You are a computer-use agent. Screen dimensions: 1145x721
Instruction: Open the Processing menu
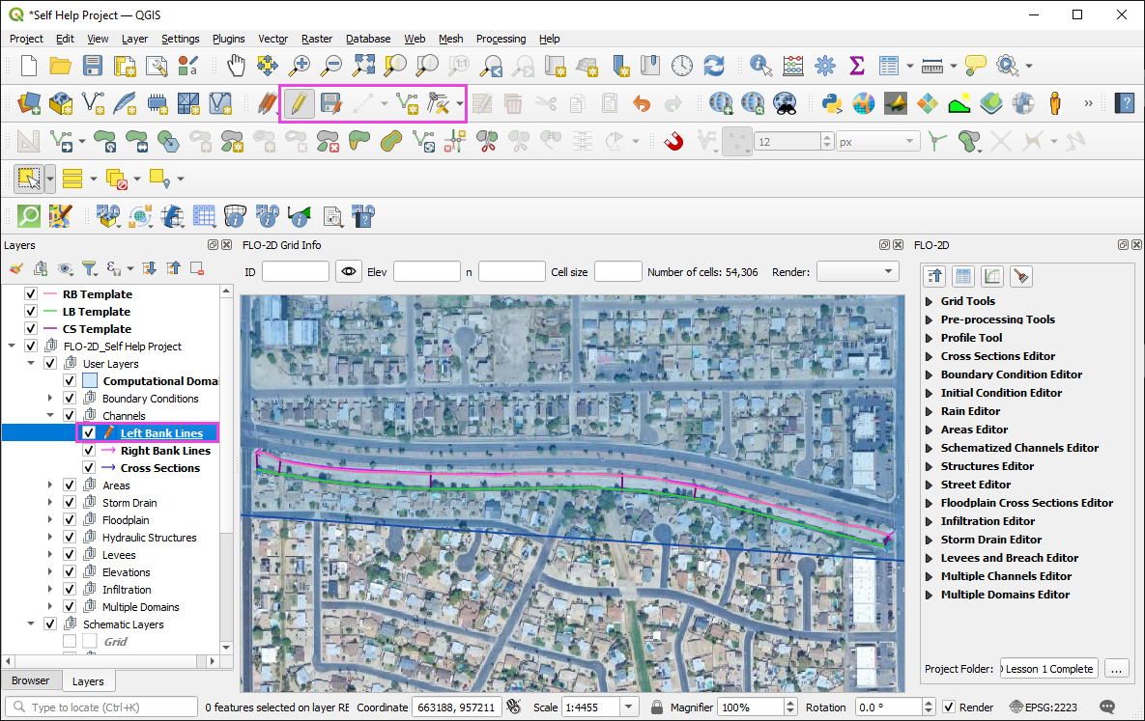(501, 39)
